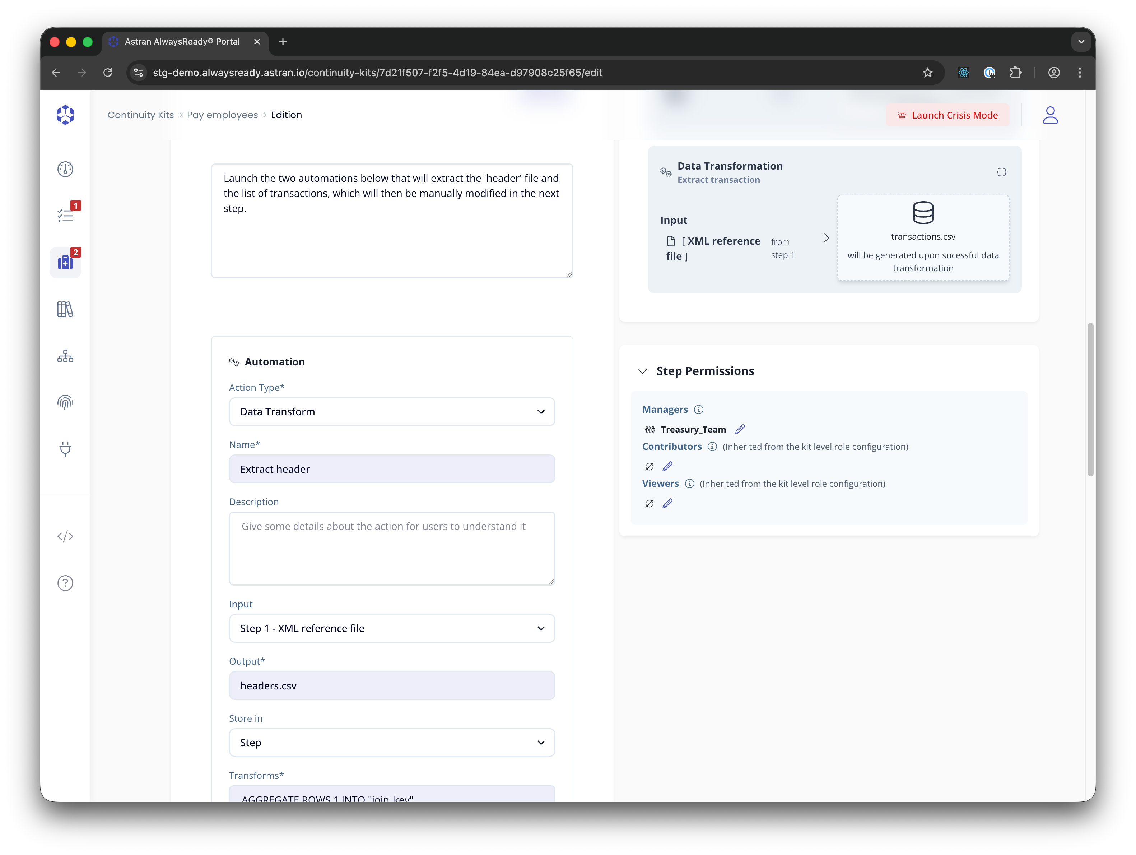
Task: Open the developer code brackets sidebar icon
Action: tap(65, 536)
